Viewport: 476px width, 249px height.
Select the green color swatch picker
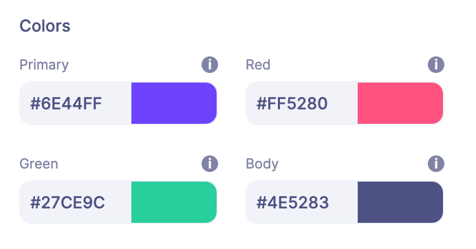[174, 202]
